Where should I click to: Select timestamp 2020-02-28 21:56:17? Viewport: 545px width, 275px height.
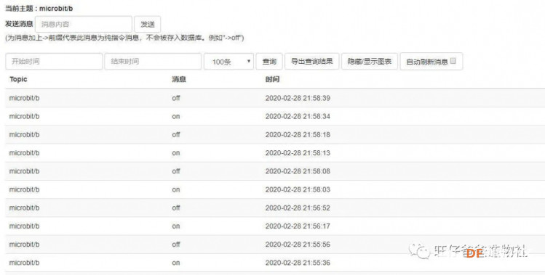click(298, 226)
